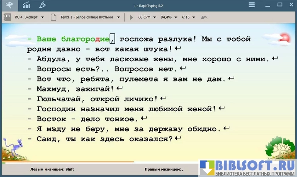Open the 94,4% accuracy dropdown
Viewport: 297px width, 177px height.
(x=169, y=17)
